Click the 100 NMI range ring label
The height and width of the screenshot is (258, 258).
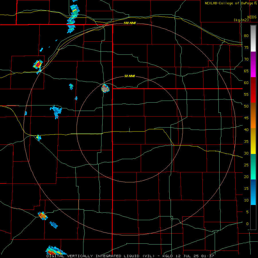pos(130,23)
